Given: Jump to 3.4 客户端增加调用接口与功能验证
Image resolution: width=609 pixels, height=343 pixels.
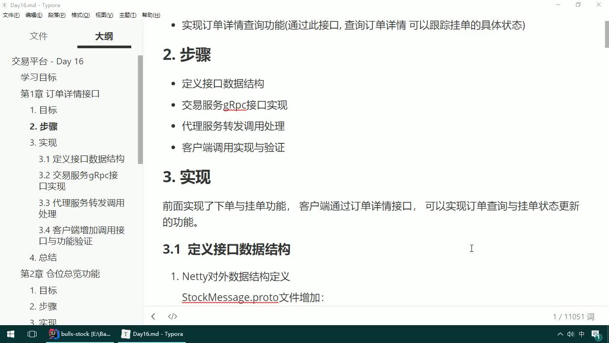Looking at the screenshot, I should [x=81, y=235].
